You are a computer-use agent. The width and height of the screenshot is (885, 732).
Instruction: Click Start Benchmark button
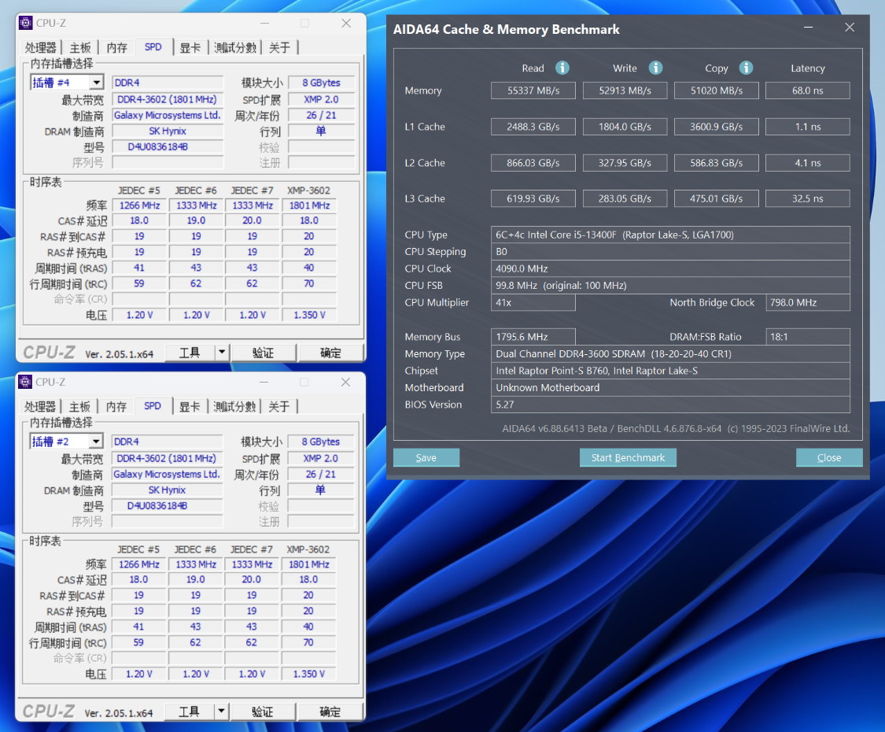tap(628, 457)
